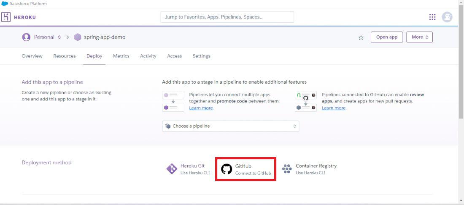Click the spring-app-demo breadcrumb name

(x=105, y=37)
